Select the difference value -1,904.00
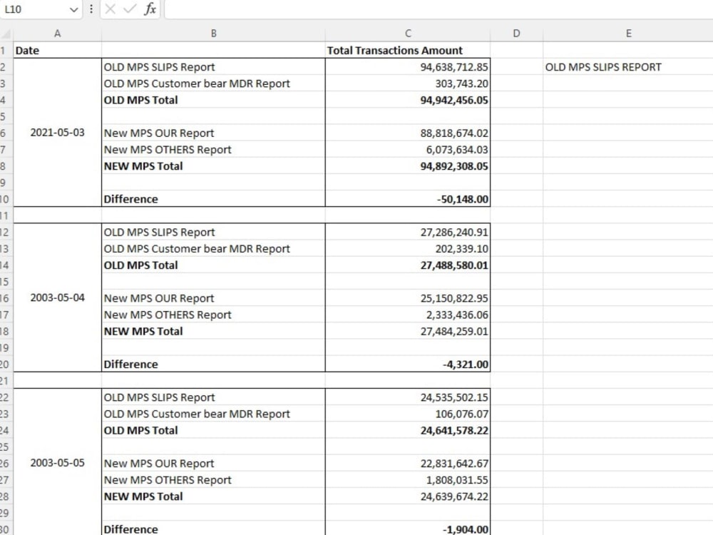The image size is (713, 535). click(x=408, y=528)
